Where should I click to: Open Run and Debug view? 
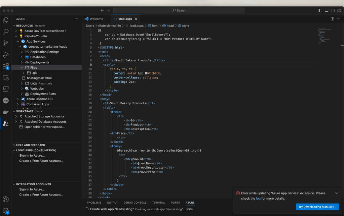(x=6, y=54)
